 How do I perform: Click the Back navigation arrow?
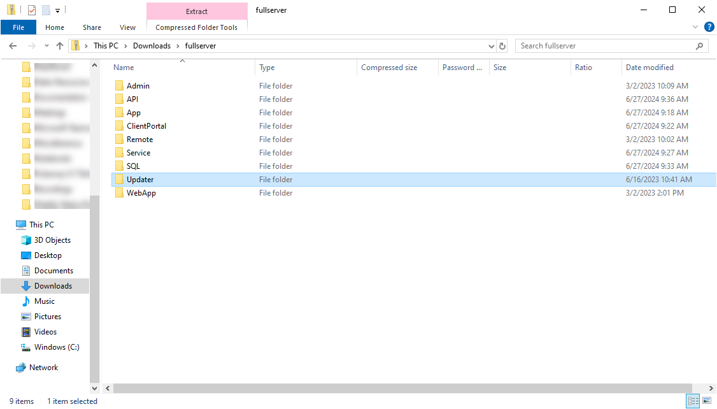point(13,46)
